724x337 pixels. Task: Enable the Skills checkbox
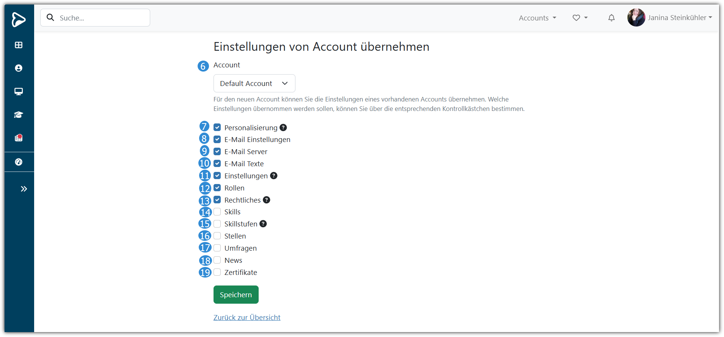pyautogui.click(x=217, y=212)
